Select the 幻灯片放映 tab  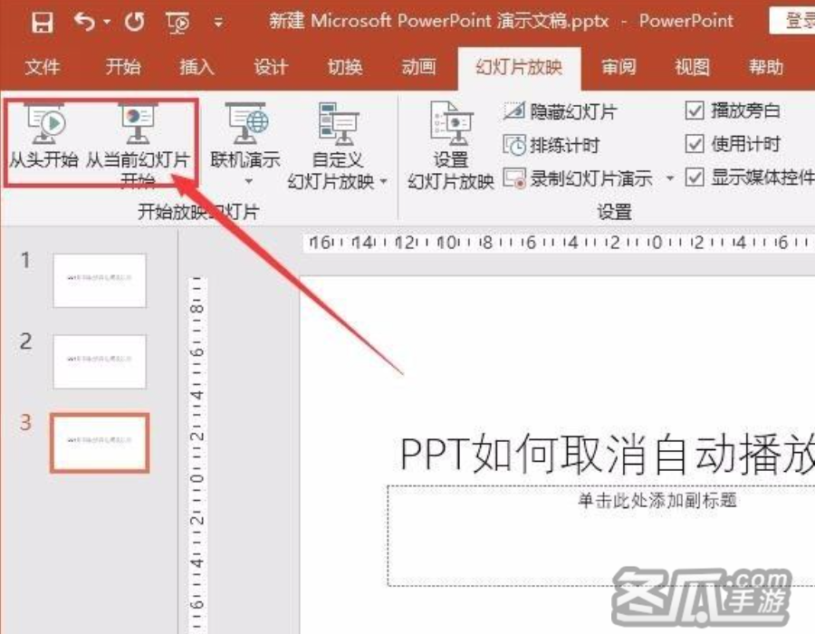[519, 67]
